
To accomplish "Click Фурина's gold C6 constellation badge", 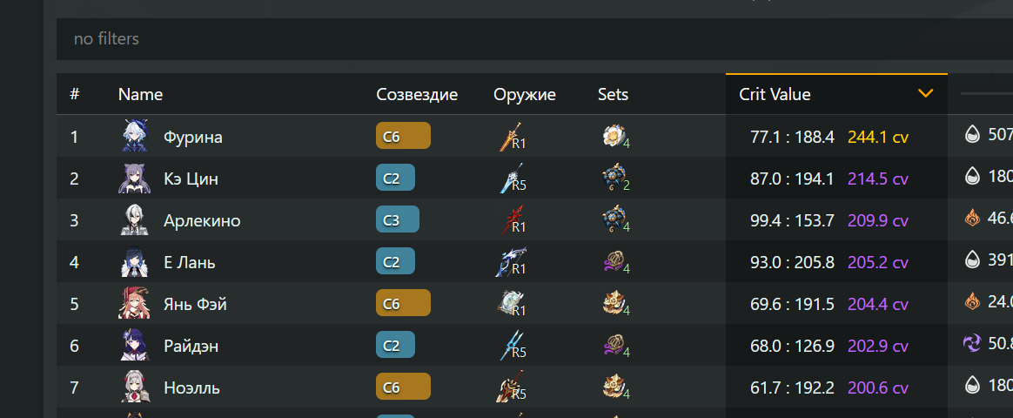I will coord(403,137).
